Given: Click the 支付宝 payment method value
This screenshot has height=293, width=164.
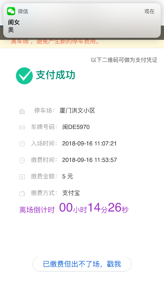Looking at the screenshot, I should point(71,193).
